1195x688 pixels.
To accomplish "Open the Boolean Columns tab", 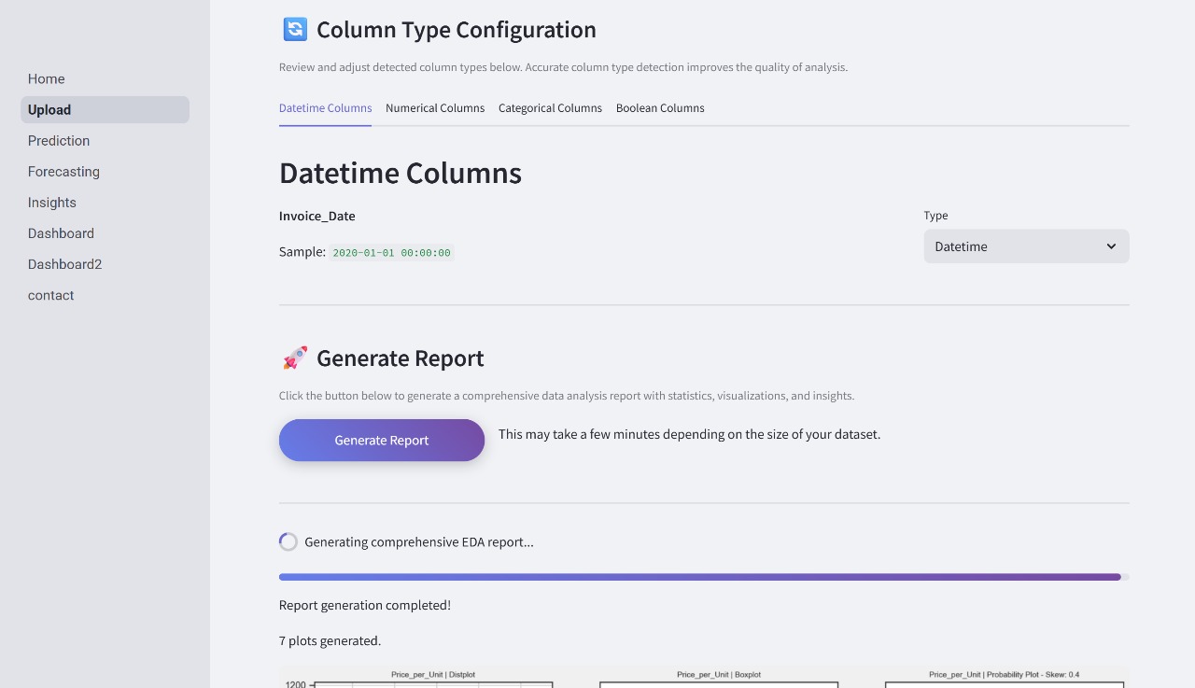I will pyautogui.click(x=660, y=108).
